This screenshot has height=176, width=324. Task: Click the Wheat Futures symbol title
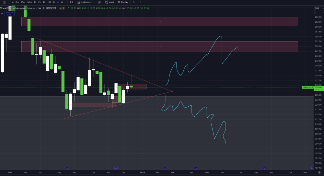[28, 8]
